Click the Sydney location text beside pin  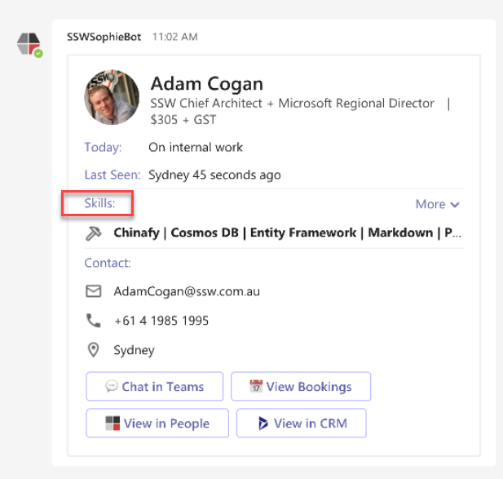tap(134, 350)
